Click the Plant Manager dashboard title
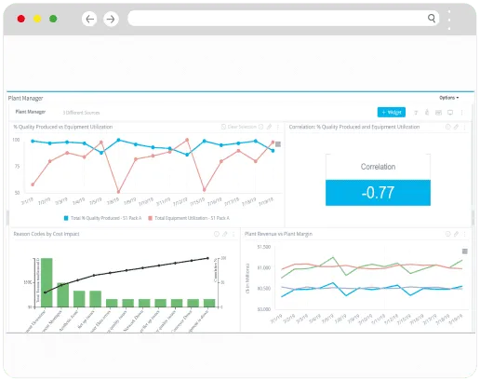Screen dimensions: 480x381 point(25,98)
